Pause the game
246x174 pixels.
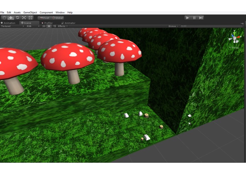pos(194,18)
